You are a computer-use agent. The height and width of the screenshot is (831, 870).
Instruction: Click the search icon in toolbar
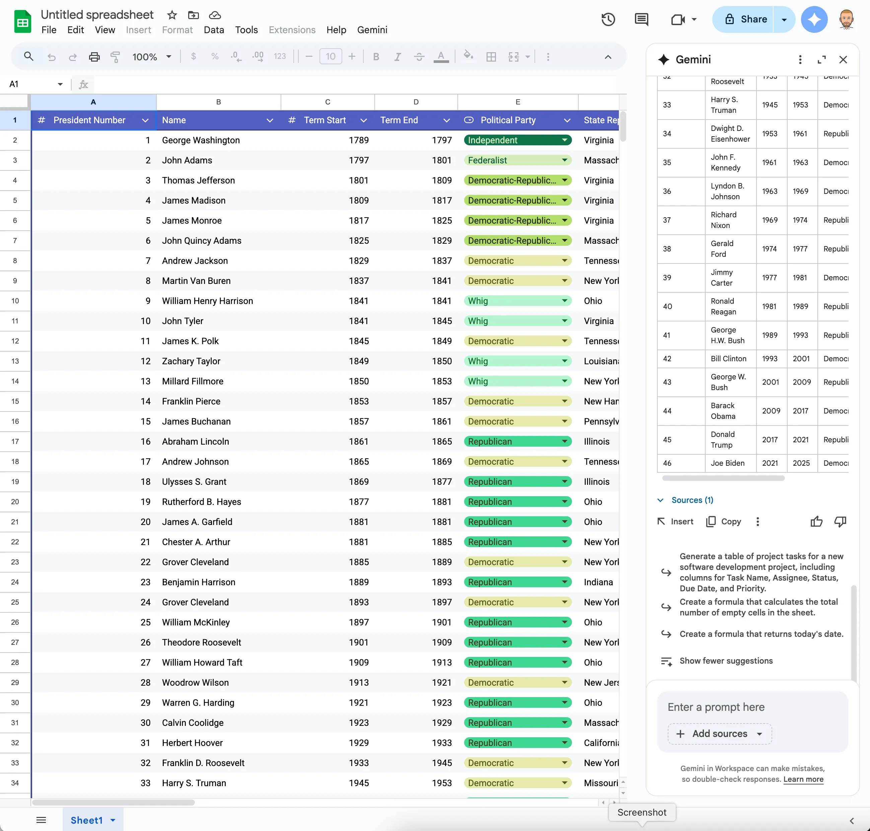point(28,56)
